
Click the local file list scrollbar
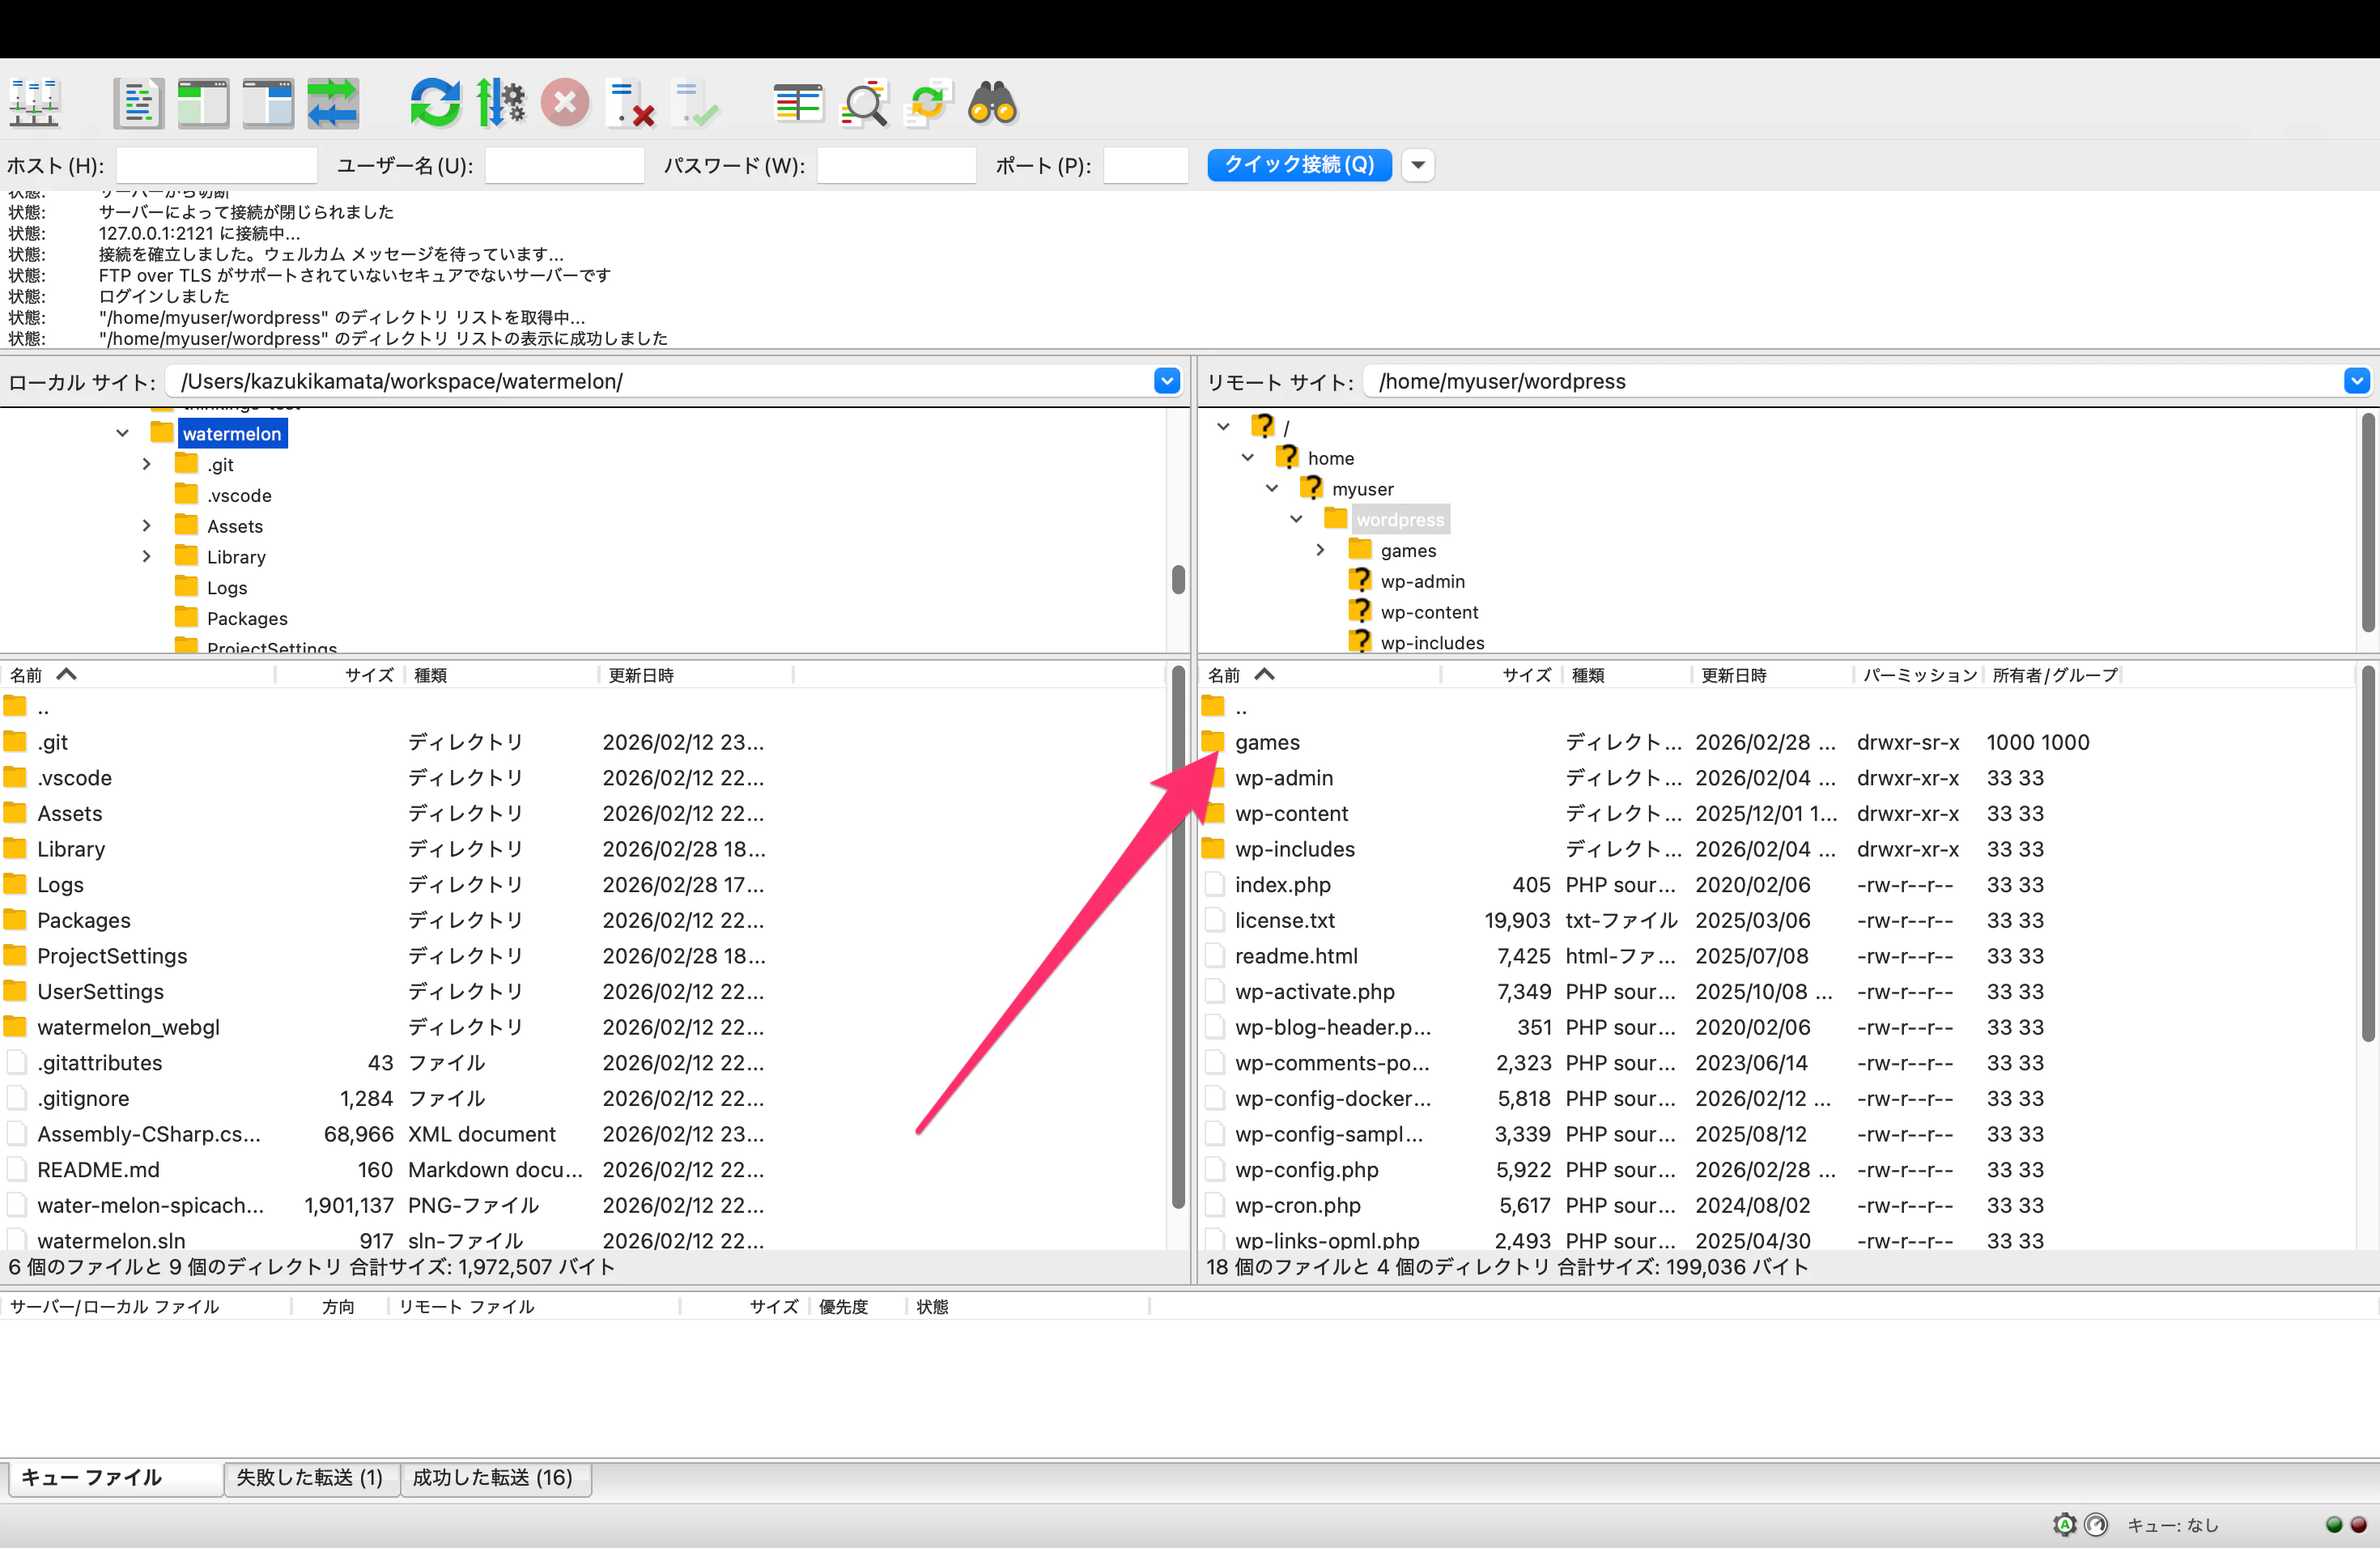[x=1178, y=937]
